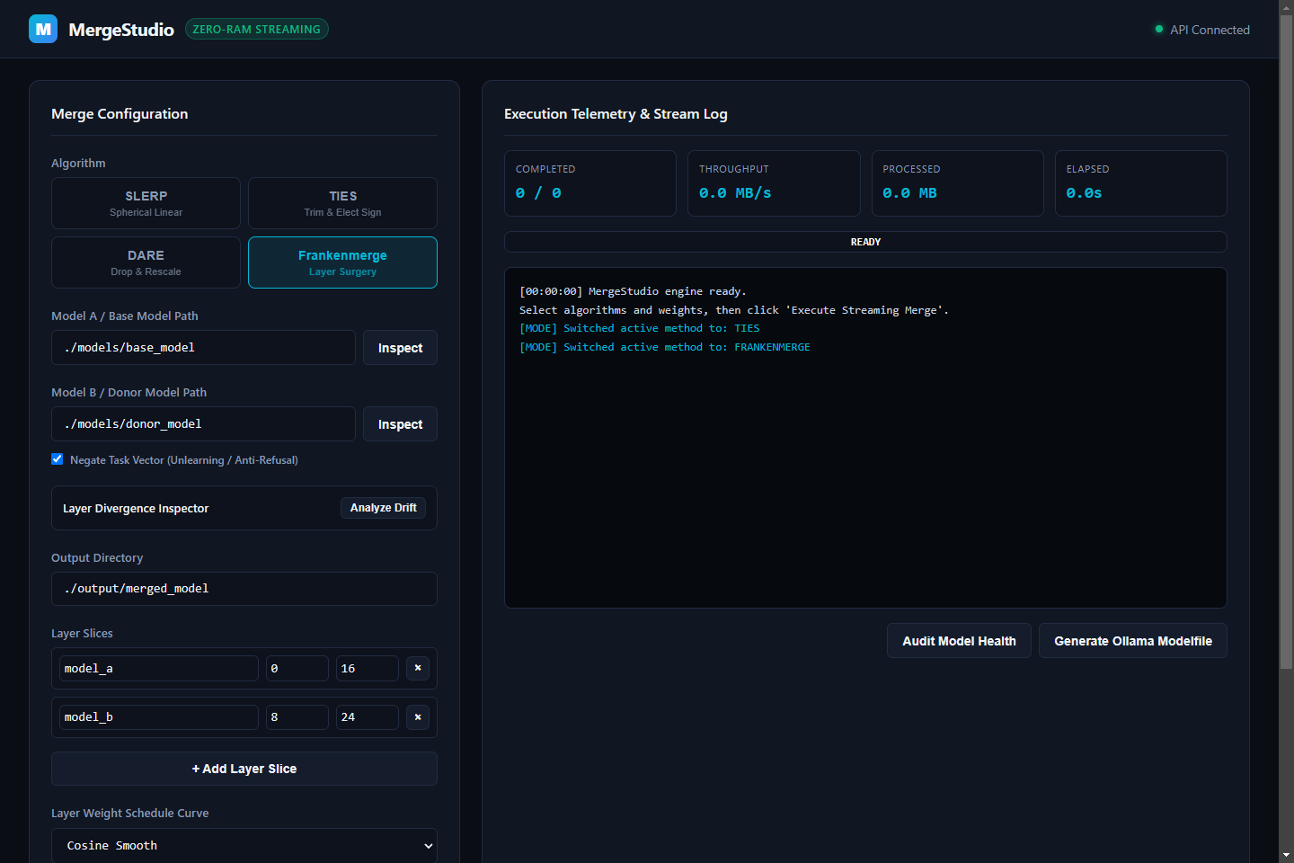The width and height of the screenshot is (1294, 863).
Task: Select the SLERP algorithm
Action: [x=146, y=203]
